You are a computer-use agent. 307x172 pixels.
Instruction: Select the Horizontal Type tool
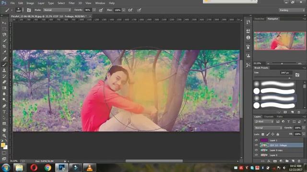4,112
